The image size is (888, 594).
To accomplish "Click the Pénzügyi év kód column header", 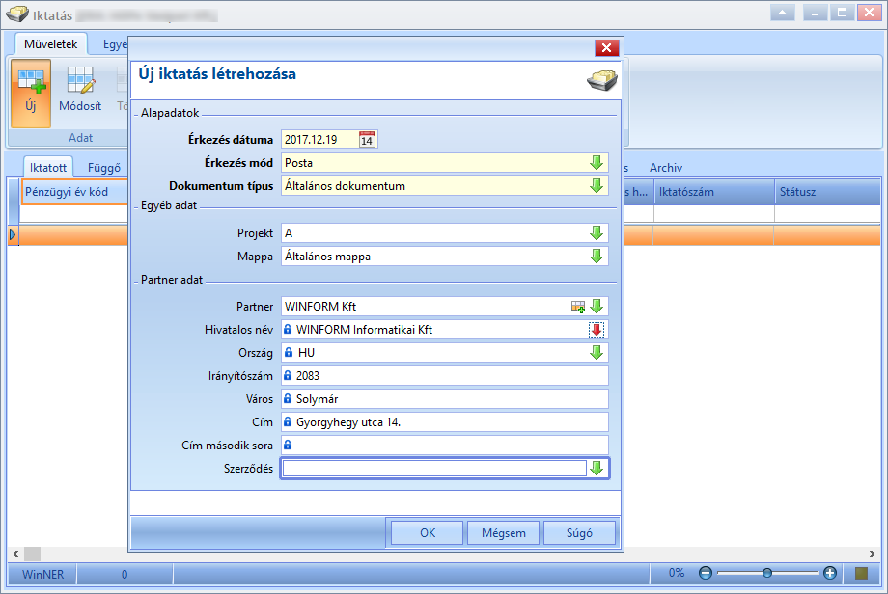I will [x=73, y=192].
